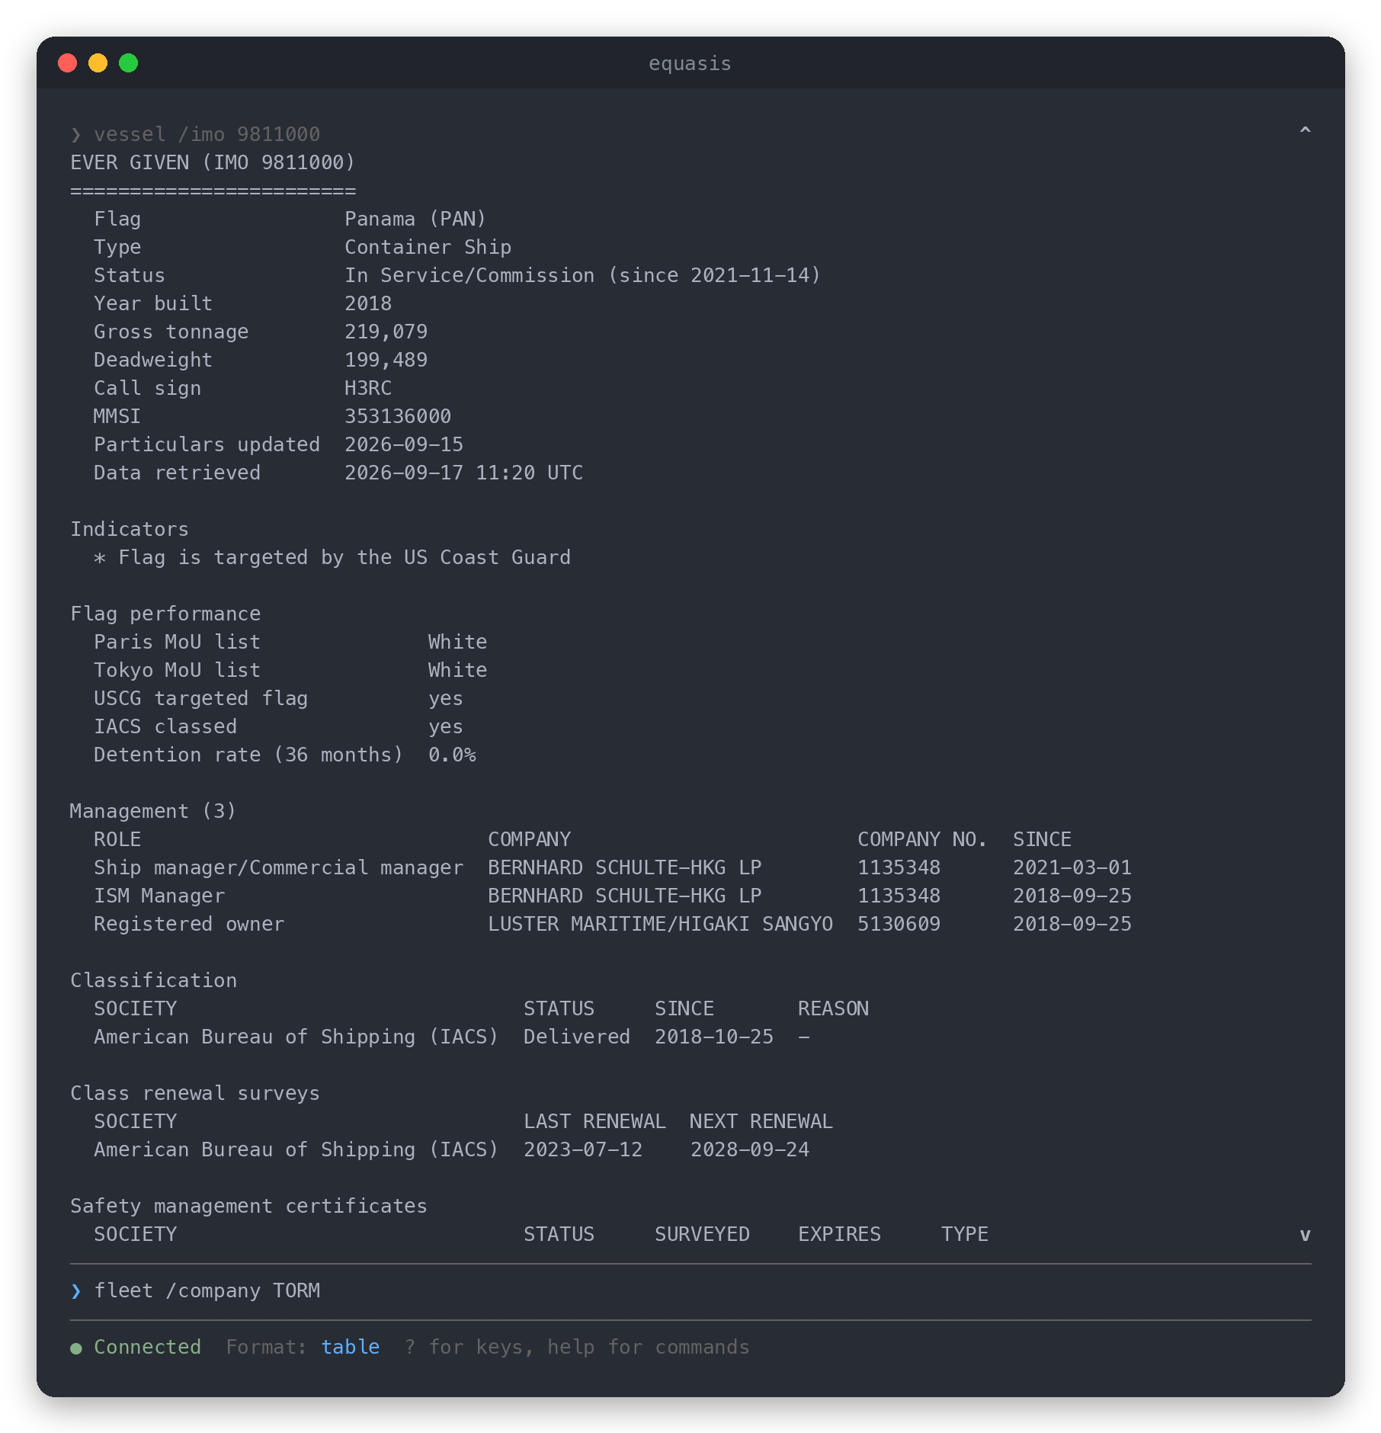
Task: Select data retrieved timestamp 2026-09-17 11:20 UTC
Action: coord(463,473)
